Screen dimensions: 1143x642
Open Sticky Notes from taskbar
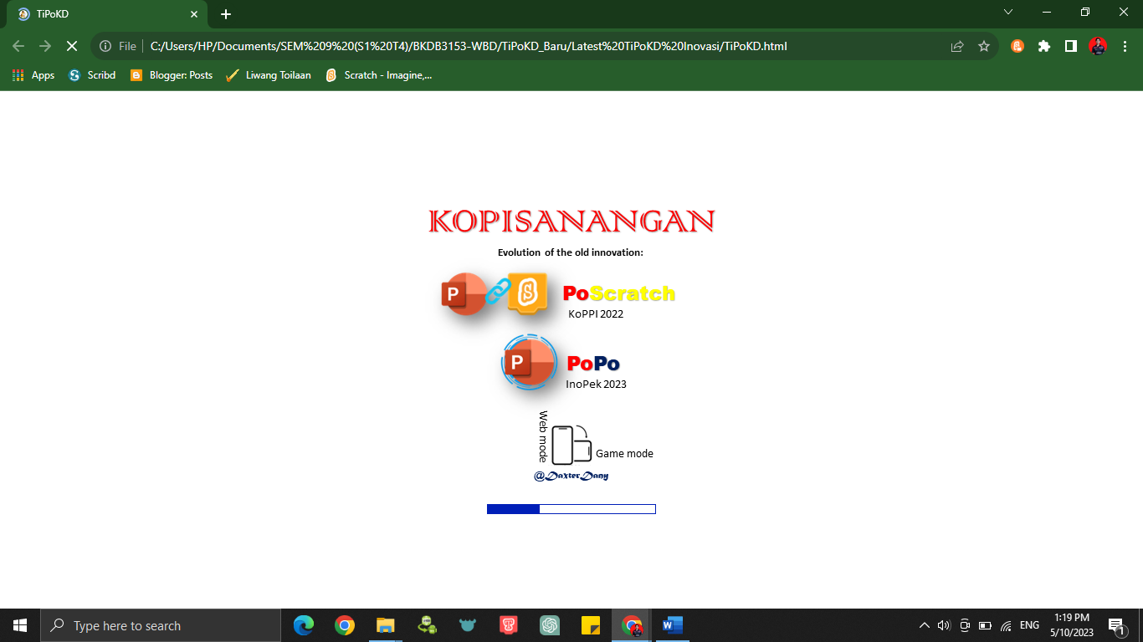point(590,625)
